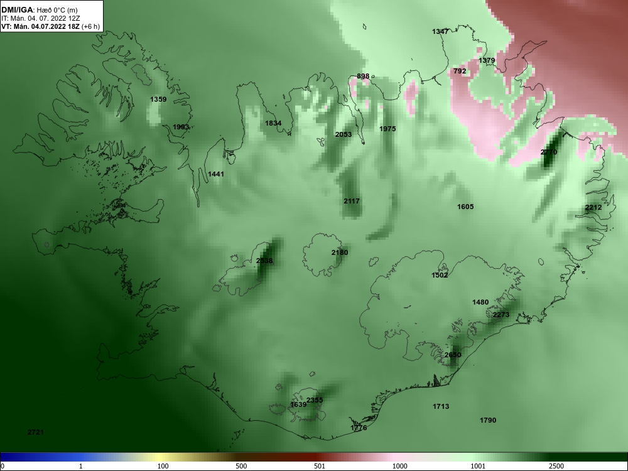Select the 'IT: Mán. 04. 07. 2022 12Z' line
628x471 pixels.
[x=40, y=18]
